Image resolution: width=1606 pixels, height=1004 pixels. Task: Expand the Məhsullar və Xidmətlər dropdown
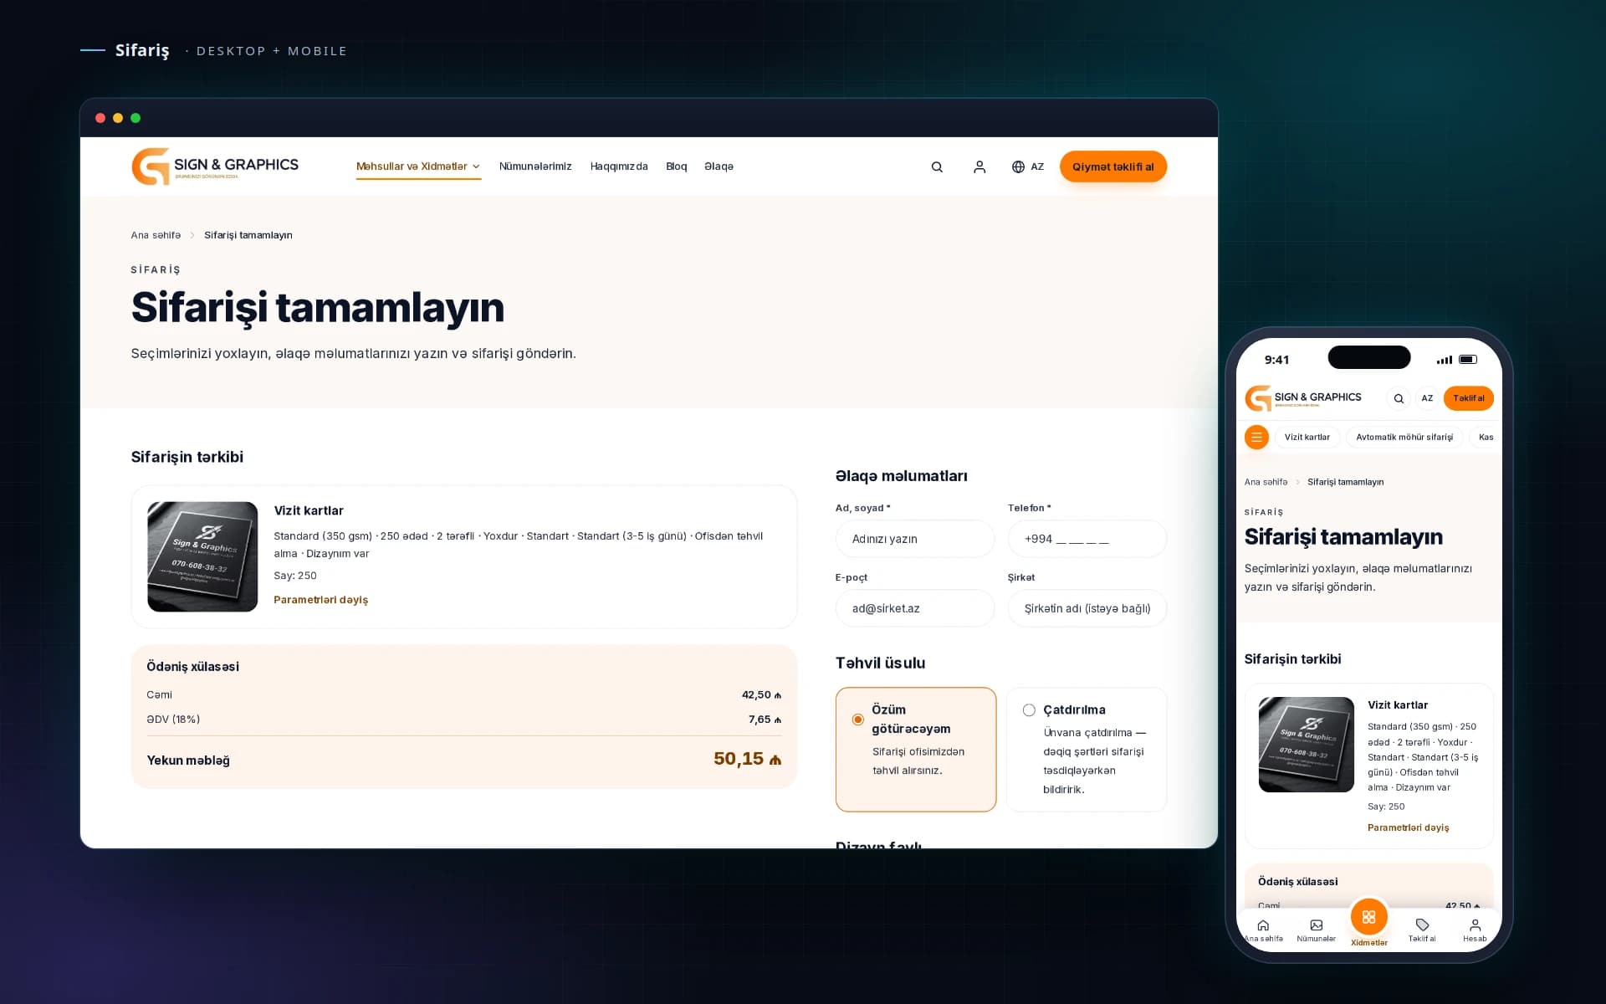[418, 166]
